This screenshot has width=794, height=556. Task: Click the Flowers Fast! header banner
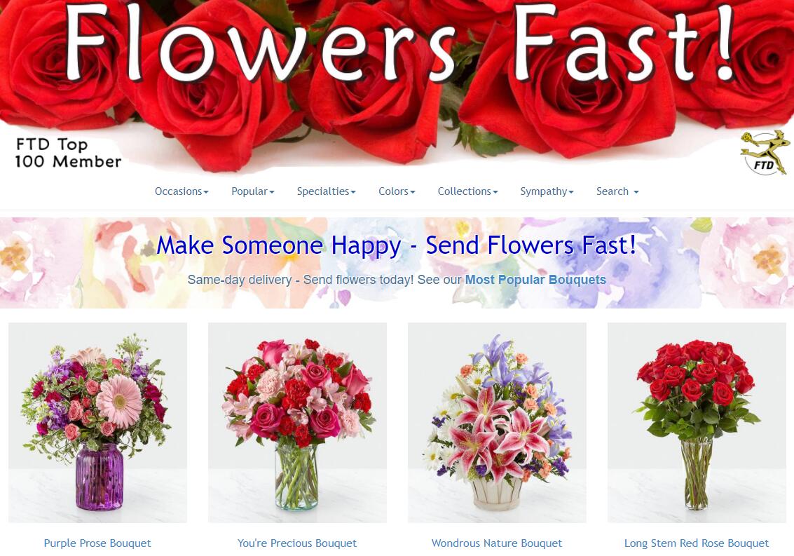(397, 86)
